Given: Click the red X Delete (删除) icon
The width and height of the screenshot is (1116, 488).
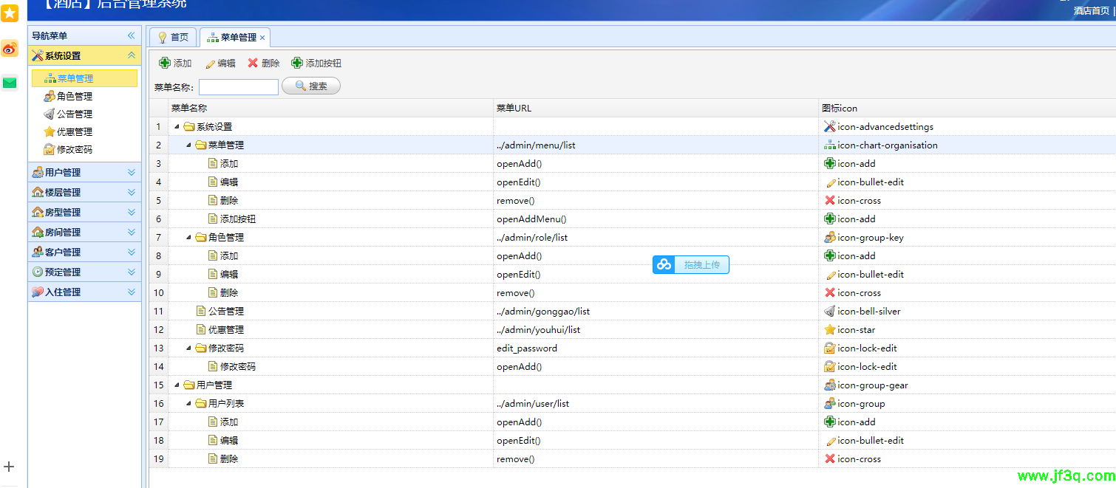Looking at the screenshot, I should coord(253,63).
